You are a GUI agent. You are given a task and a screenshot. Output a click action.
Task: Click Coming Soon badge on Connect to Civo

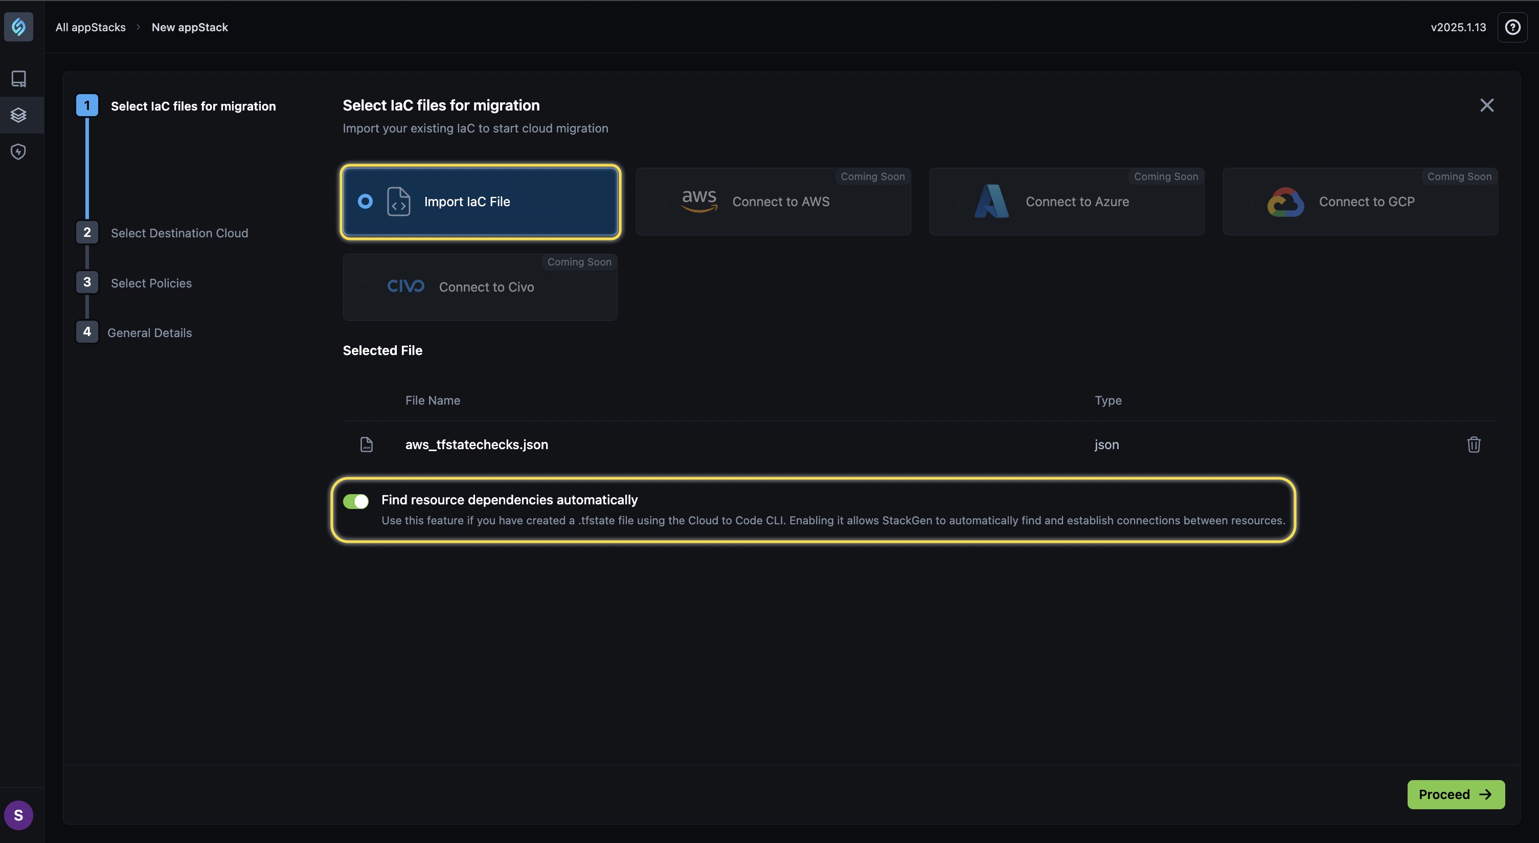click(x=579, y=262)
